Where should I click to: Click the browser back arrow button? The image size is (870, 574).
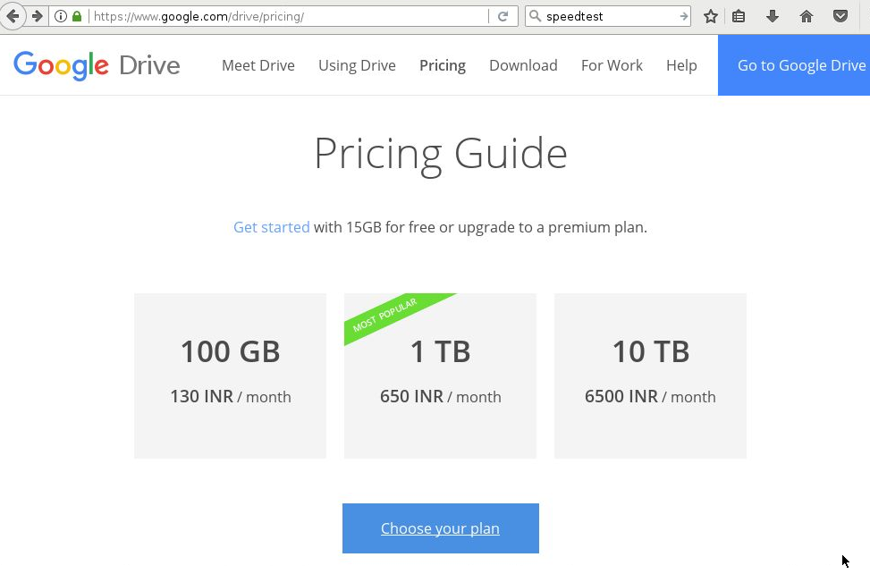pos(13,16)
